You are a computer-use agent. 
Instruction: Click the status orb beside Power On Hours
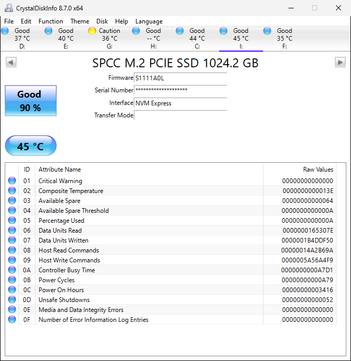(12, 290)
